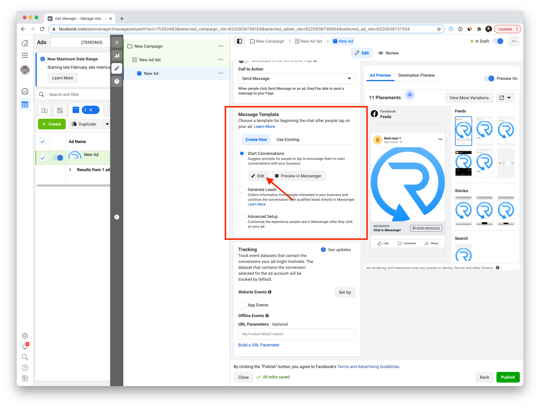Go to New Ad Set breadcrumb
Viewport: 540px width, 408px height.
(x=309, y=41)
